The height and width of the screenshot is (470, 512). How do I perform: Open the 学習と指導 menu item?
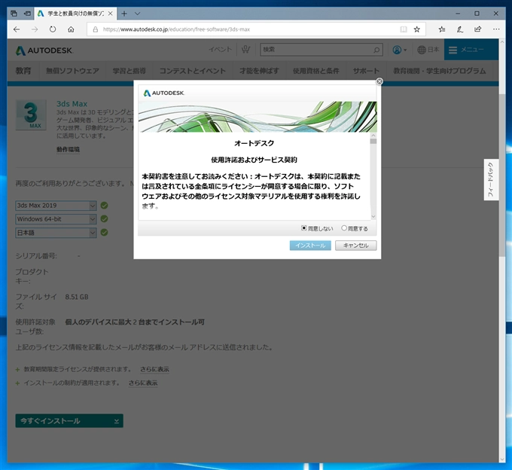(x=130, y=71)
